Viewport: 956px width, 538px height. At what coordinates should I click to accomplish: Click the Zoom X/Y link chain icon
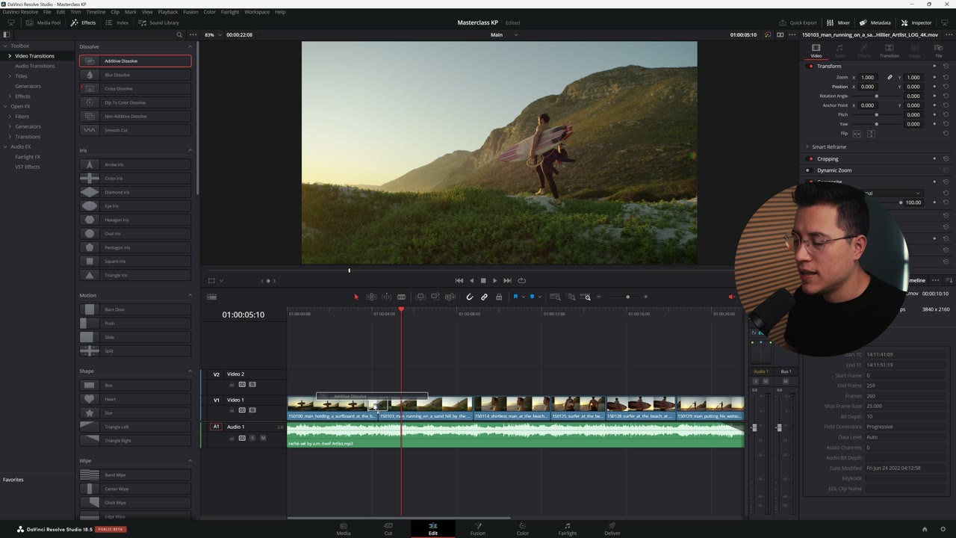(x=890, y=77)
